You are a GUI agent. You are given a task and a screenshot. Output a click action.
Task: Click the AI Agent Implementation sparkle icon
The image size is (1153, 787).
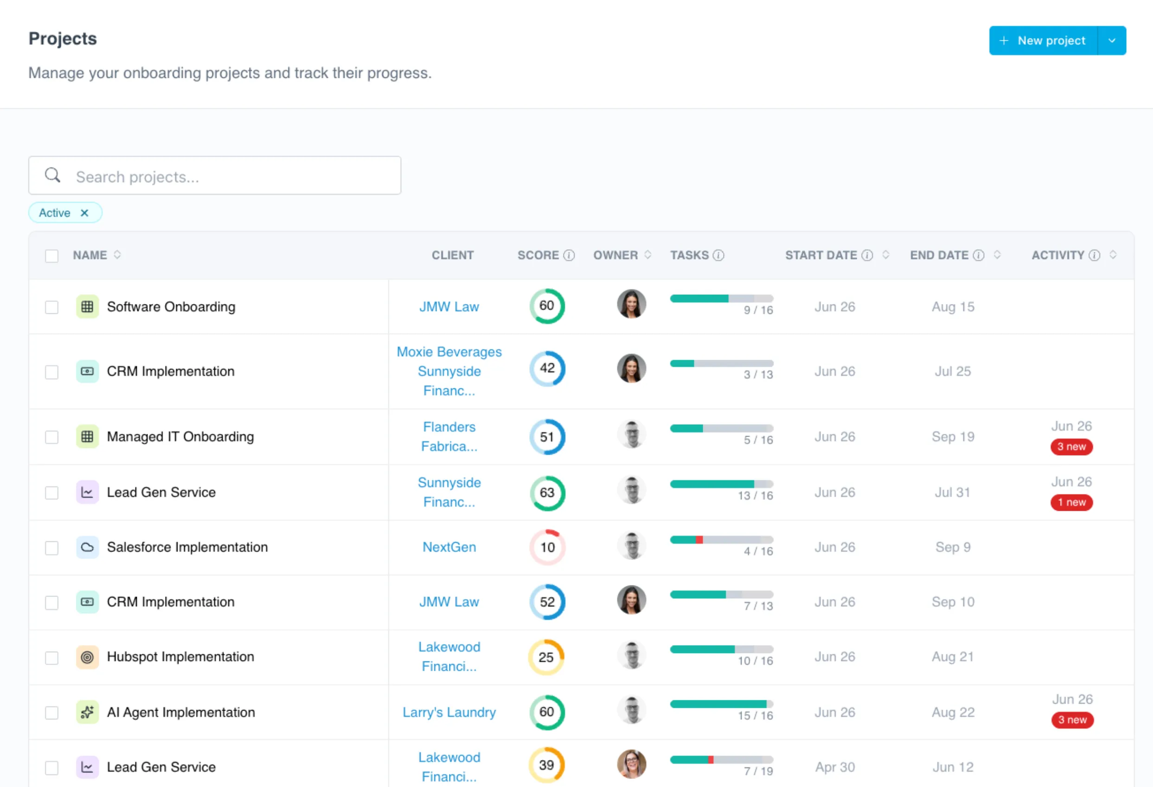pos(87,713)
